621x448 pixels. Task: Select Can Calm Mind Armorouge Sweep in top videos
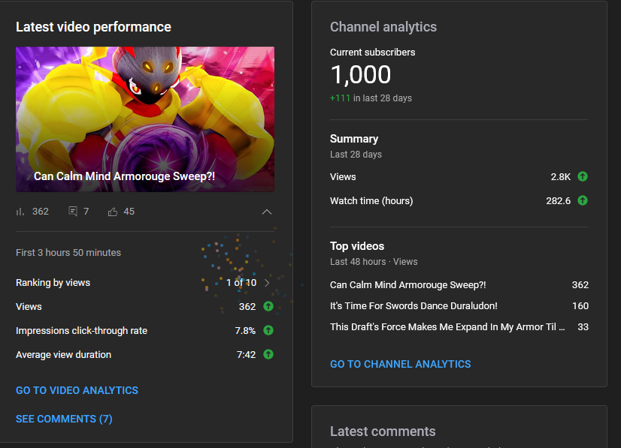407,285
